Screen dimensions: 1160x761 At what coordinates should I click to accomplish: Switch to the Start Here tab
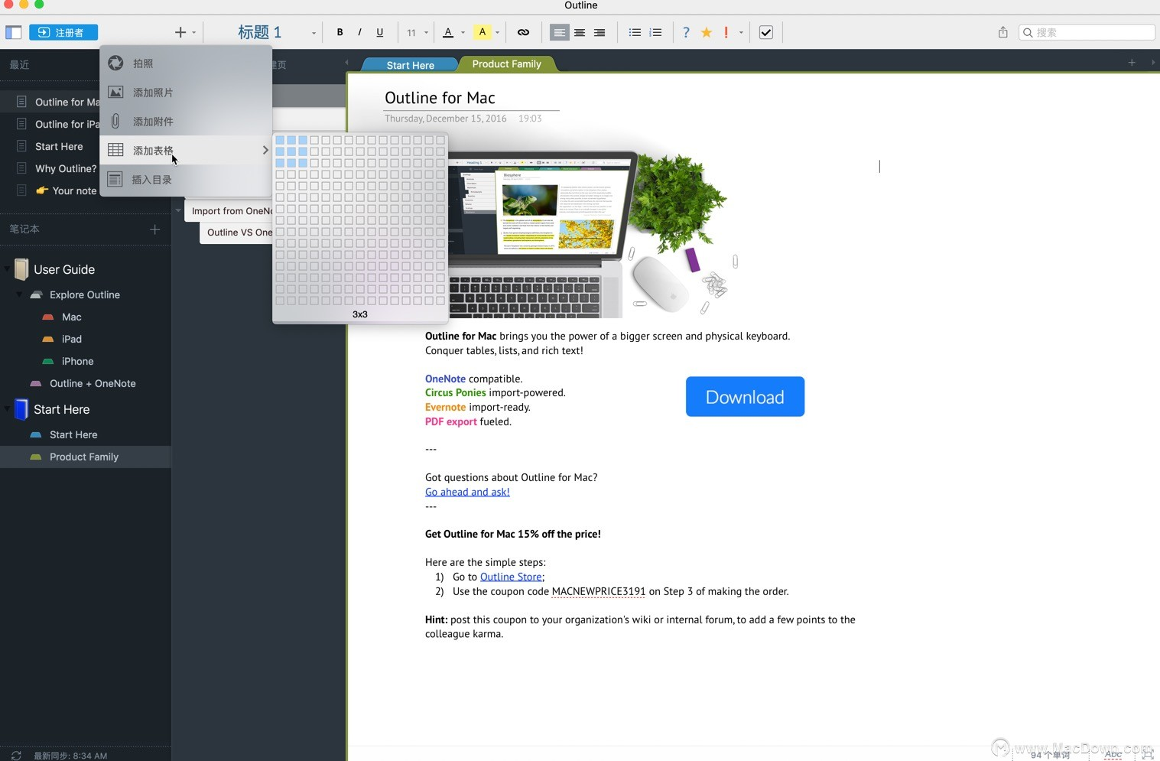410,65
